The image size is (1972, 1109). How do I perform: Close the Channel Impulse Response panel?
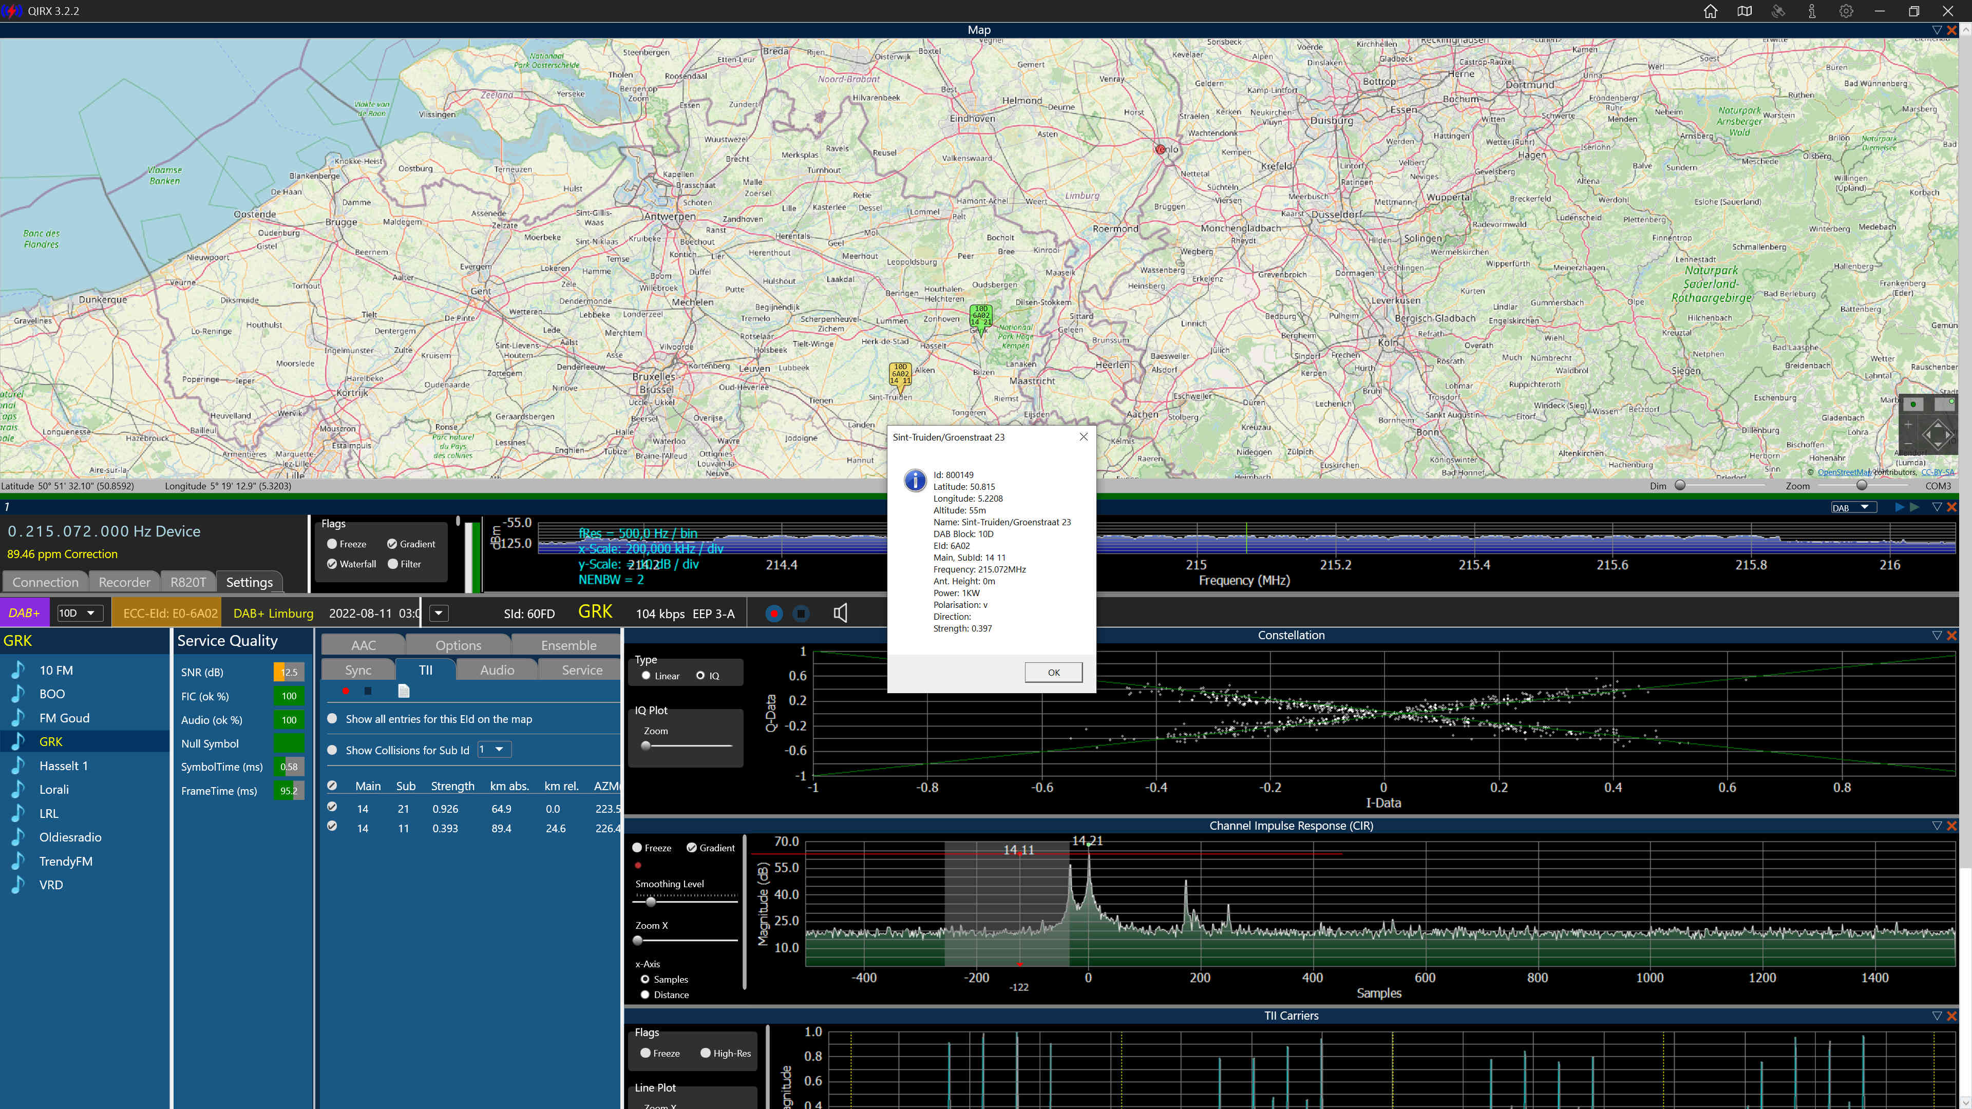[x=1951, y=826]
